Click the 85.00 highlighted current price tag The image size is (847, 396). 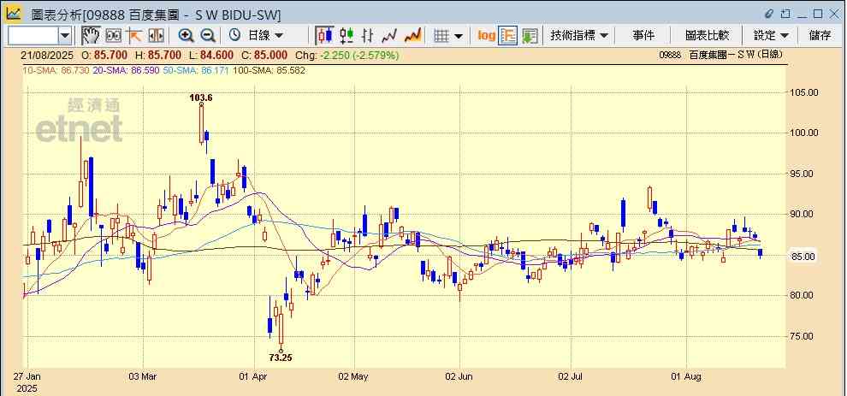point(803,257)
